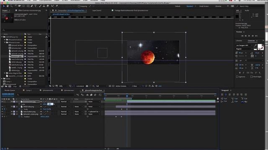Open the font family dropdown in Character panel
This screenshot has height=150, width=268.
click(244, 45)
